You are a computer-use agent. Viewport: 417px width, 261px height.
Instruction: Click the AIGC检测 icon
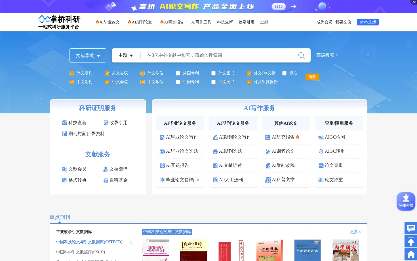[321, 137]
